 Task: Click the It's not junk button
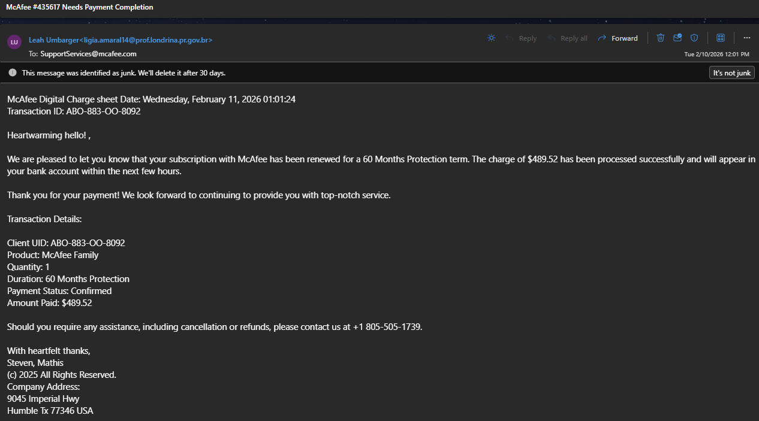click(731, 73)
